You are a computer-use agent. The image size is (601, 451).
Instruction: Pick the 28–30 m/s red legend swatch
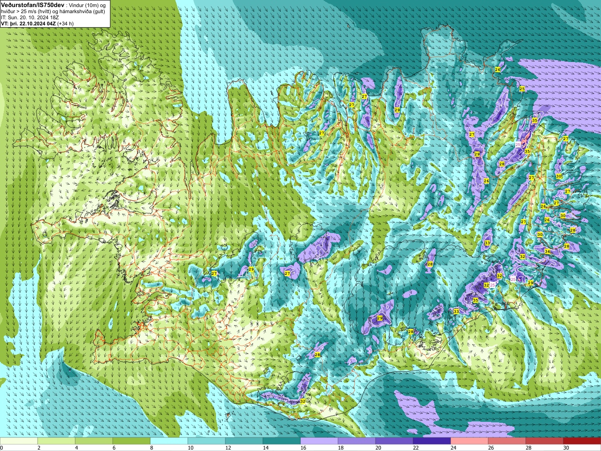[545, 441]
